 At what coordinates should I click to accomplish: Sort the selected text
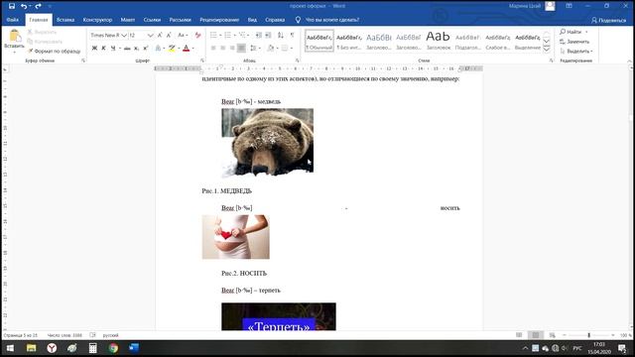280,36
